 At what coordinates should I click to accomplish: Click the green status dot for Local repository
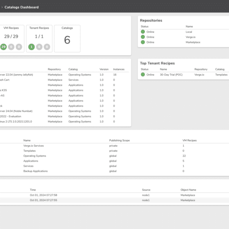(x=143, y=32)
